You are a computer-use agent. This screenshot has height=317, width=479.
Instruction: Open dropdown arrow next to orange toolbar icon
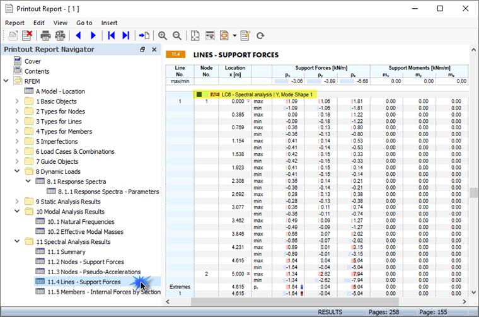234,36
